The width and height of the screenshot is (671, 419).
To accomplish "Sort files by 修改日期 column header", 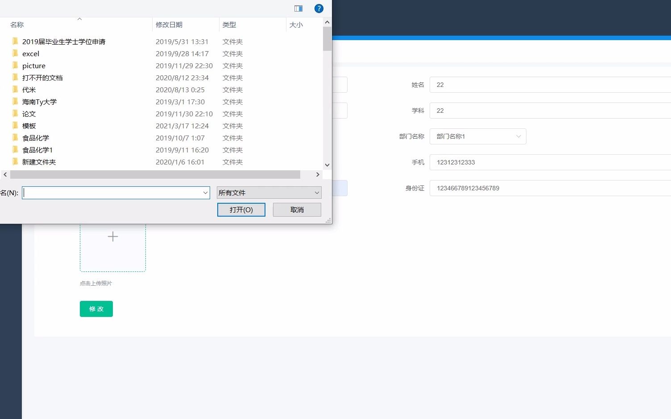I will tap(169, 25).
